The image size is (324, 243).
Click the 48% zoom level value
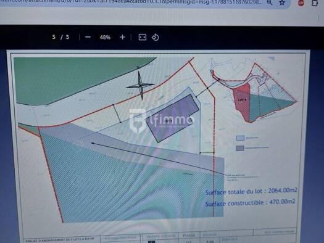(x=105, y=38)
